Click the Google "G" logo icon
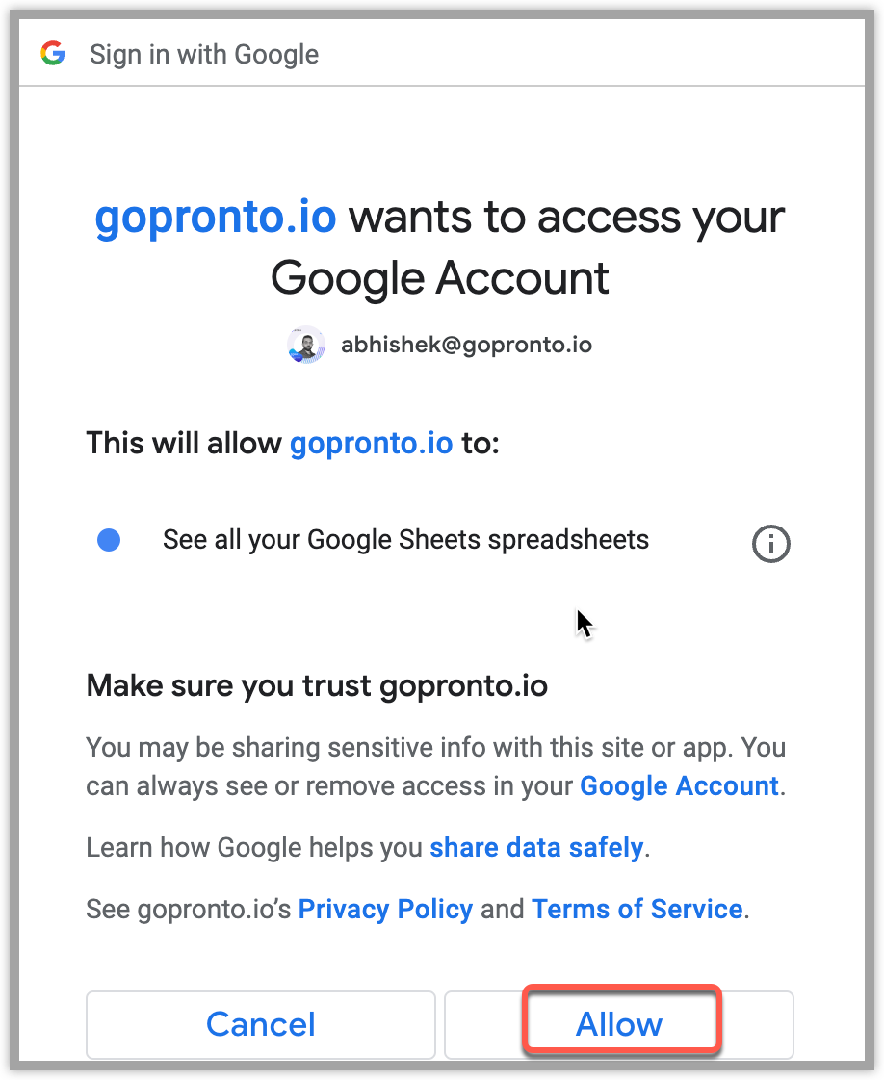This screenshot has height=1080, width=884. point(53,53)
